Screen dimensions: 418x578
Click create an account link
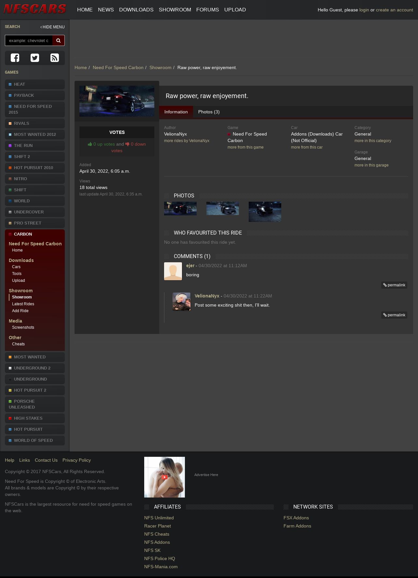pyautogui.click(x=395, y=10)
